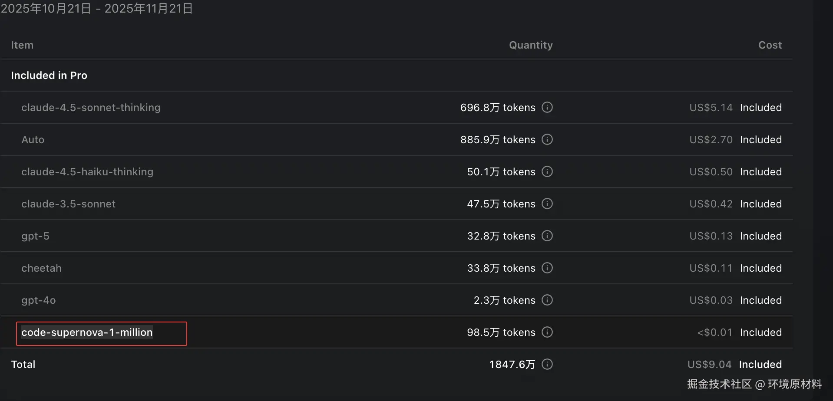The height and width of the screenshot is (401, 833).
Task: Click the Included in Pro section heading
Action: coord(49,76)
